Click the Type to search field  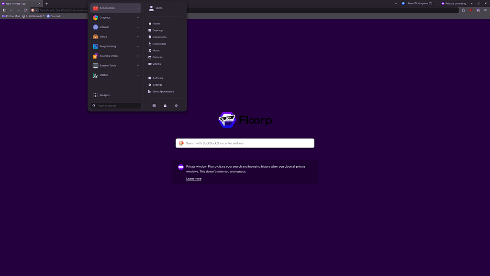tap(115, 106)
